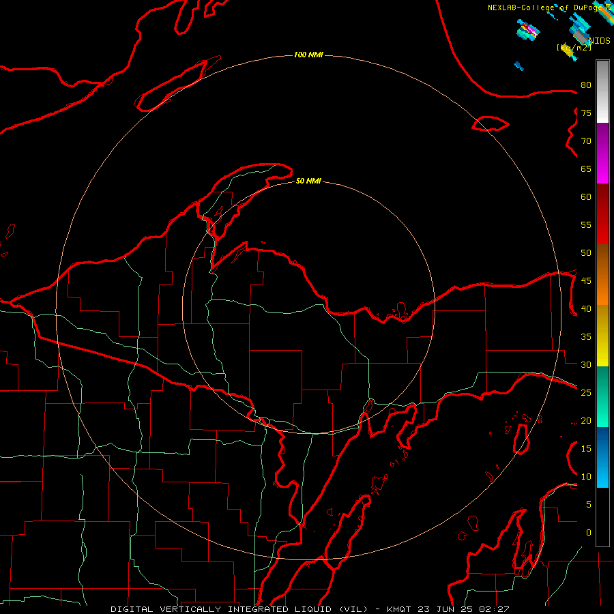Click the 65 value on the VIL scale
This screenshot has width=614, height=614.
586,169
